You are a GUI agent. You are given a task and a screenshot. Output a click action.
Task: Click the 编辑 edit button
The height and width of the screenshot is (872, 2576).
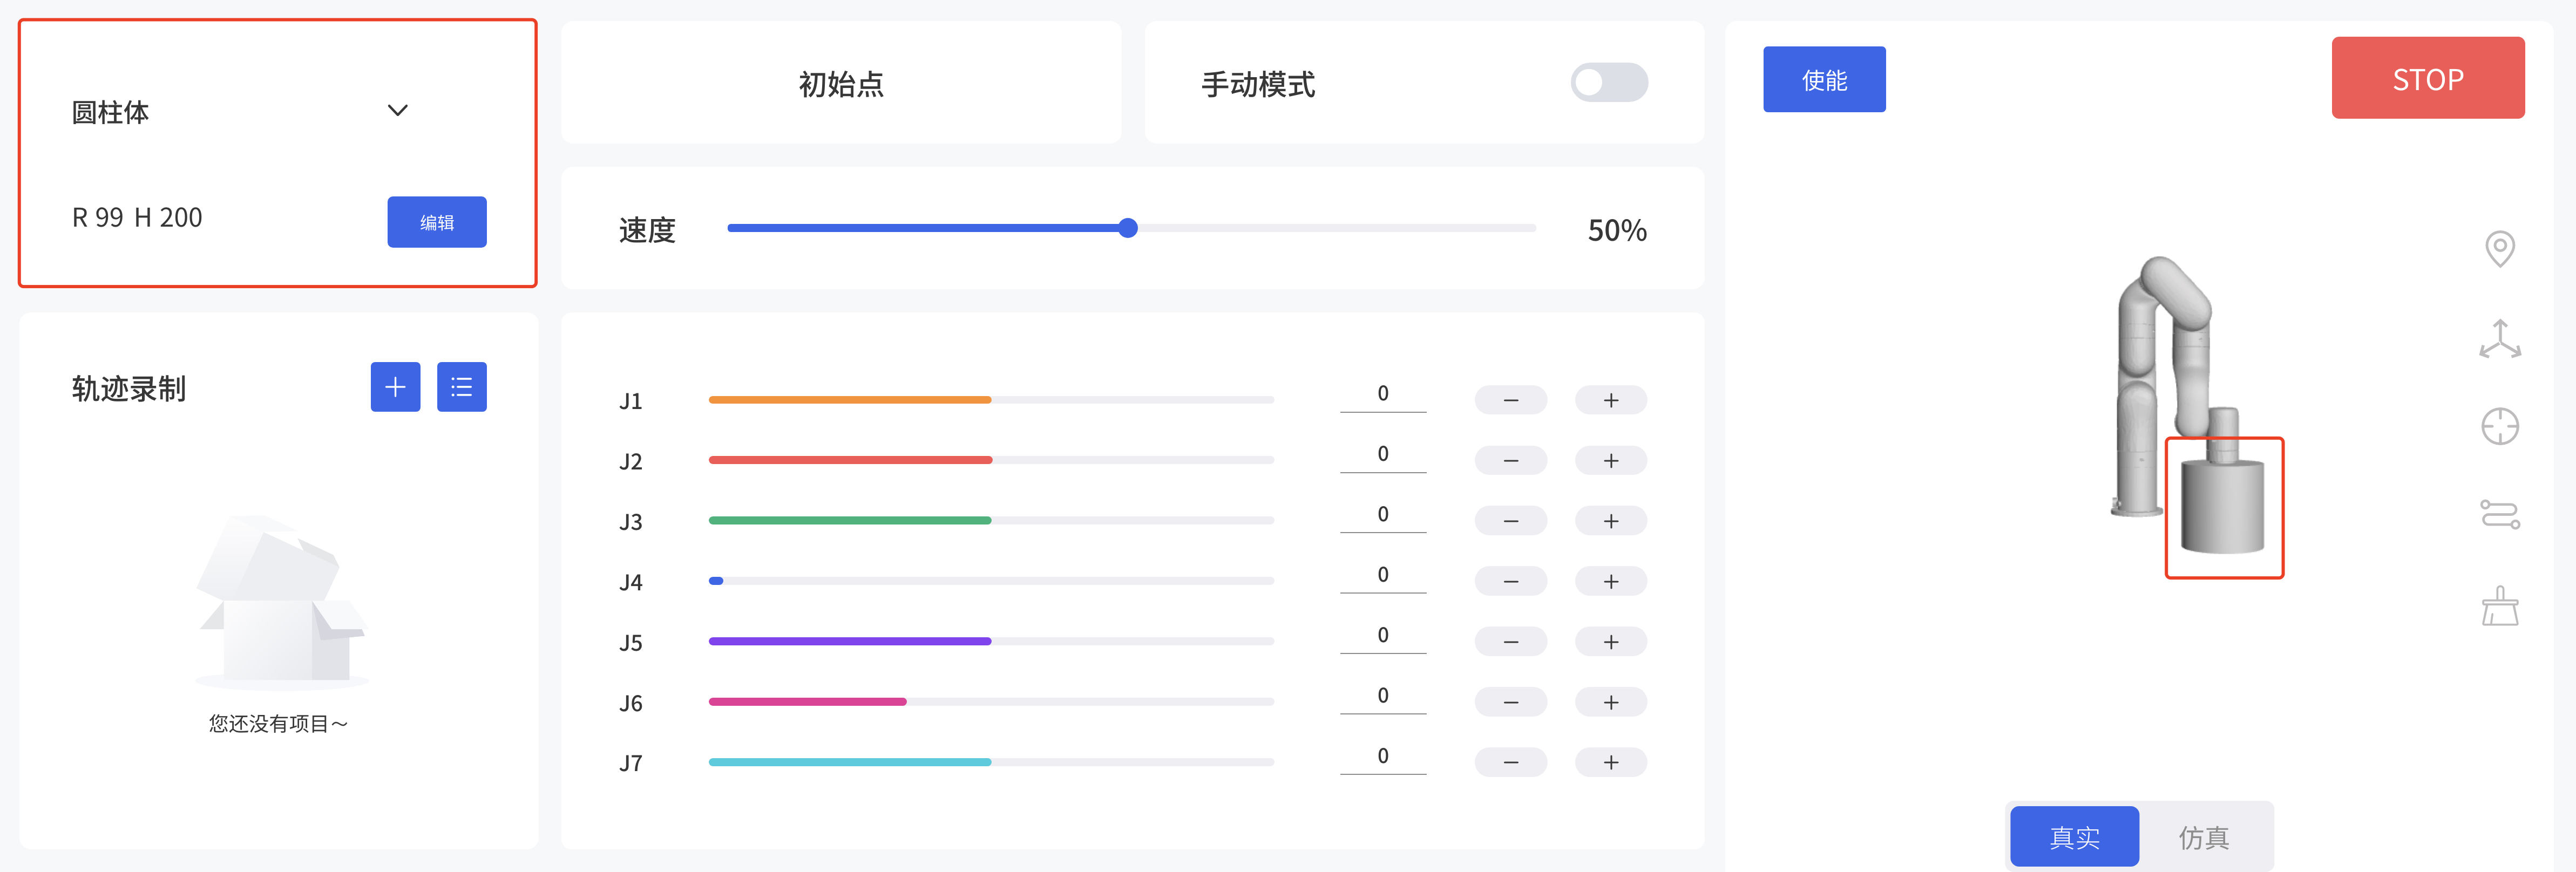point(437,222)
